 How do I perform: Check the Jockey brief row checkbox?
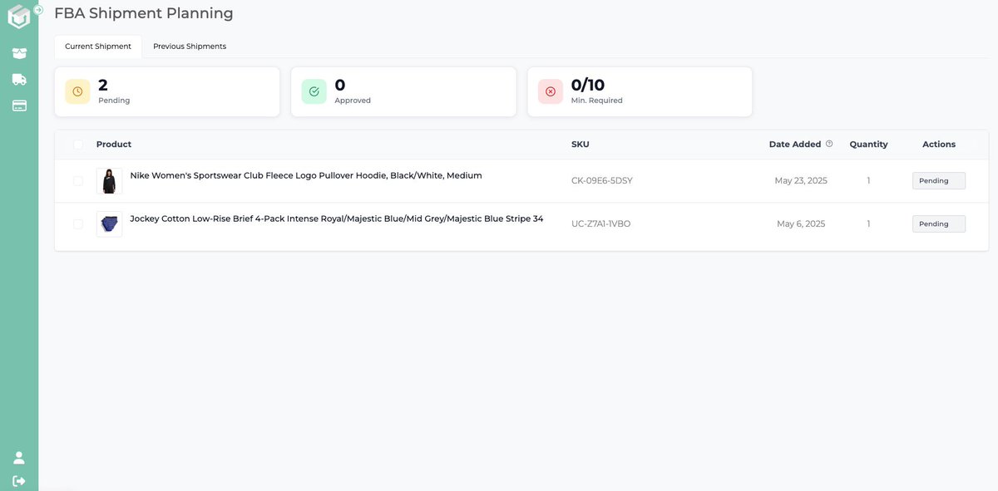pos(77,223)
